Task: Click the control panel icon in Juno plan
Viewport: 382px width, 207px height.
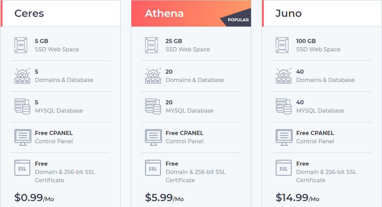Action: tap(284, 137)
